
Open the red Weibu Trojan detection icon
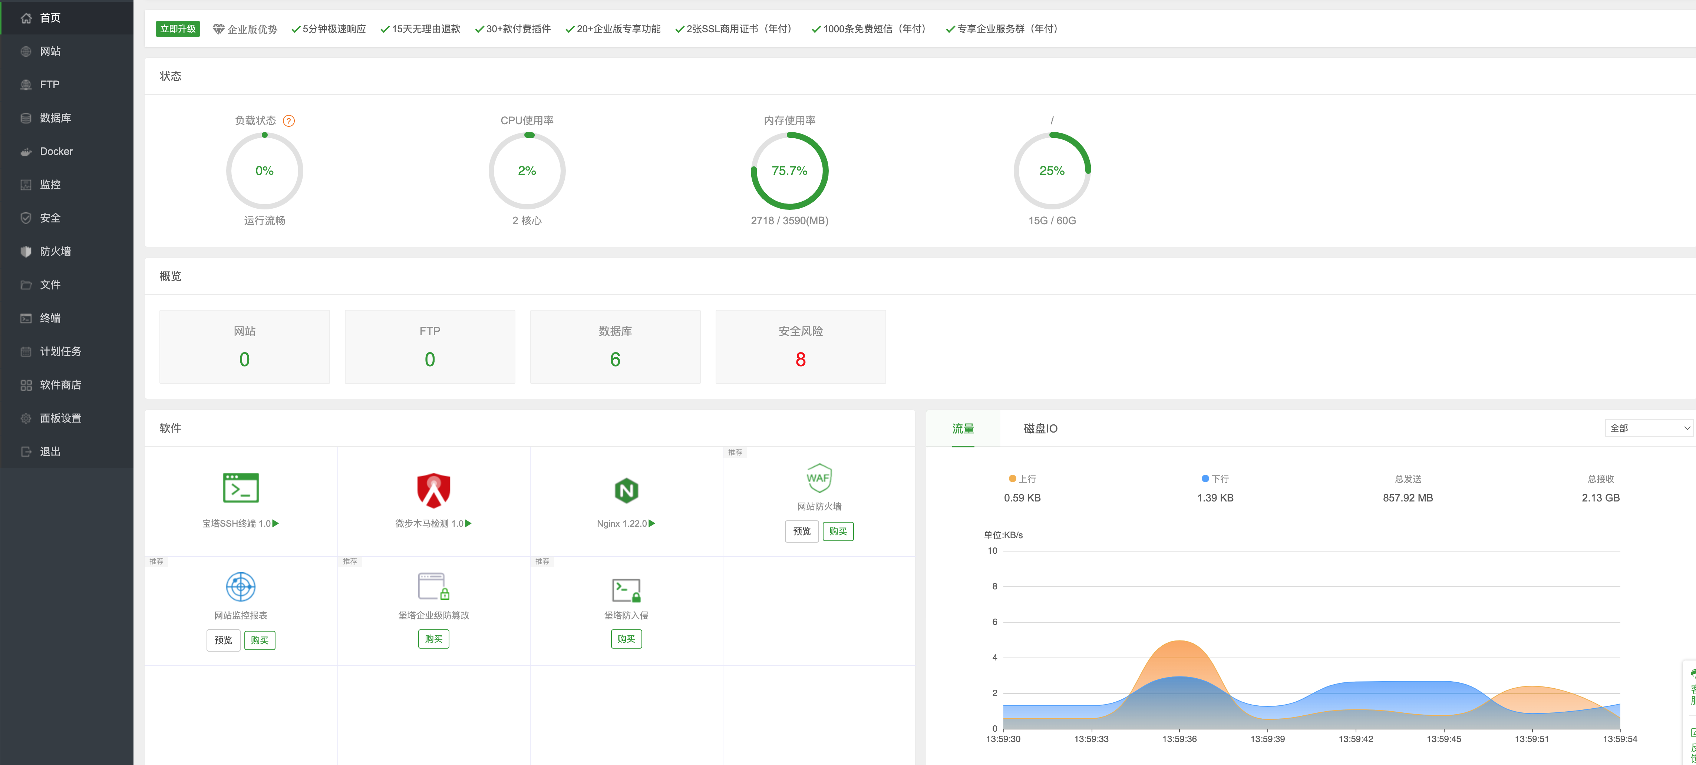coord(433,490)
